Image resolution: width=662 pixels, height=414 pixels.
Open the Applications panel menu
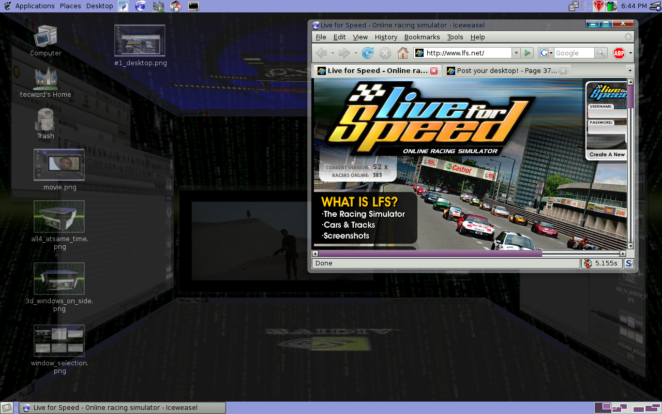(x=35, y=6)
